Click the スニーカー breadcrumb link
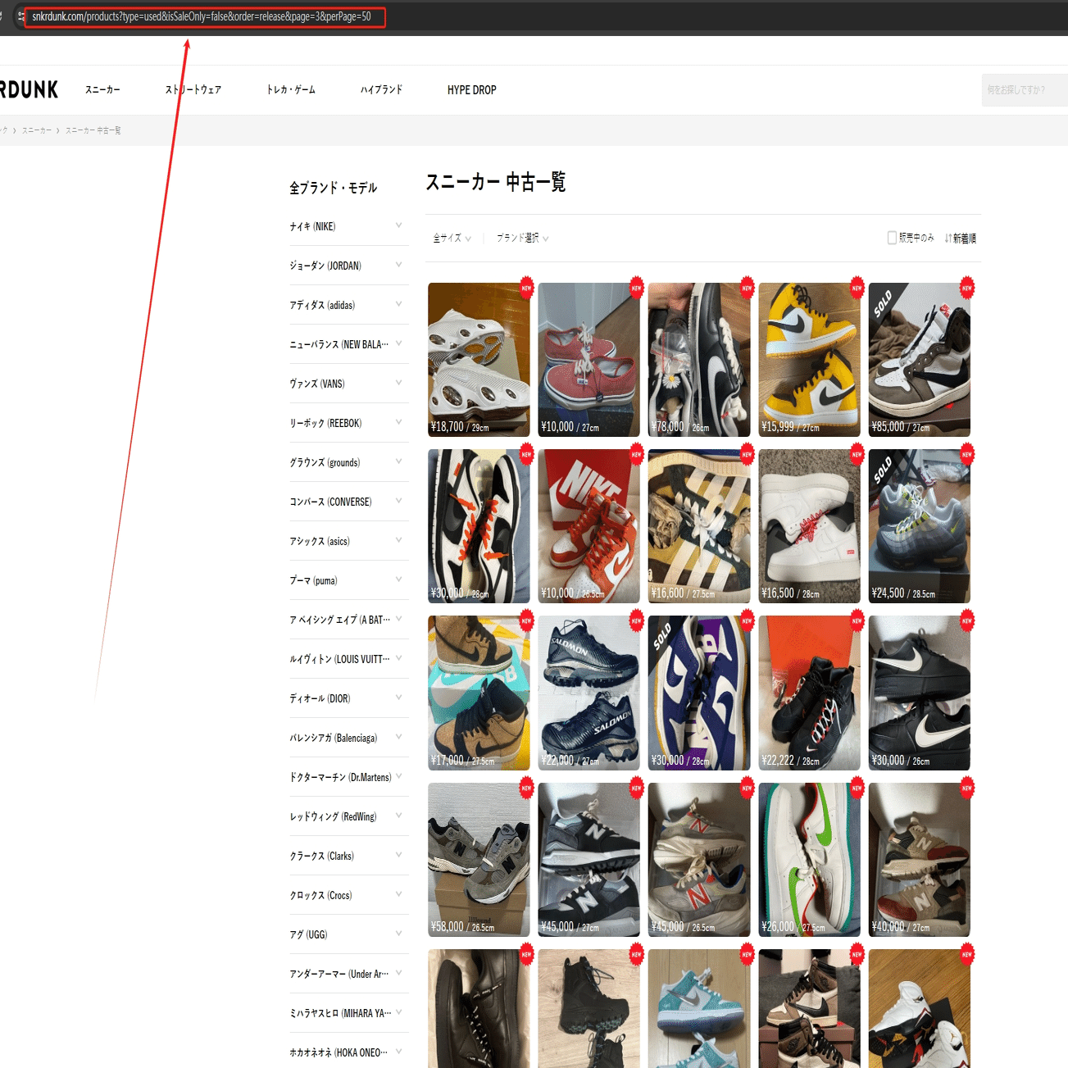The width and height of the screenshot is (1068, 1068). coord(36,130)
